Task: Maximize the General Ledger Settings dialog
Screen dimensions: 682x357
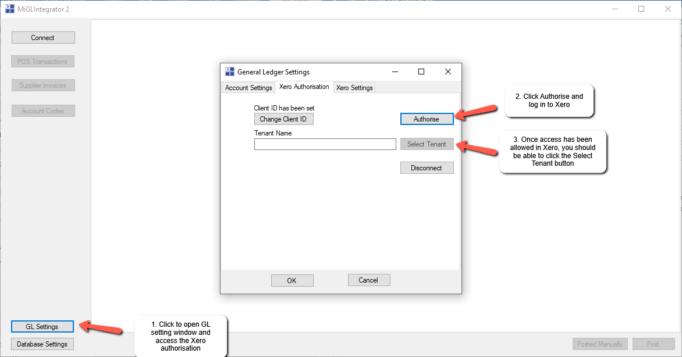Action: 421,72
